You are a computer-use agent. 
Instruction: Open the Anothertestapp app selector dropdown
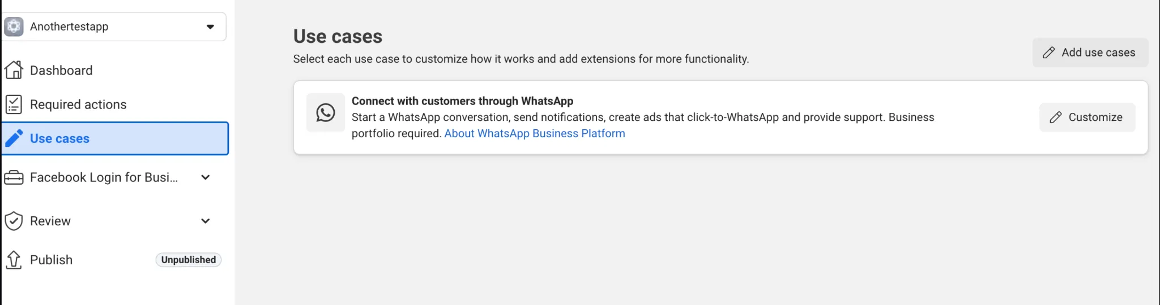click(x=114, y=27)
